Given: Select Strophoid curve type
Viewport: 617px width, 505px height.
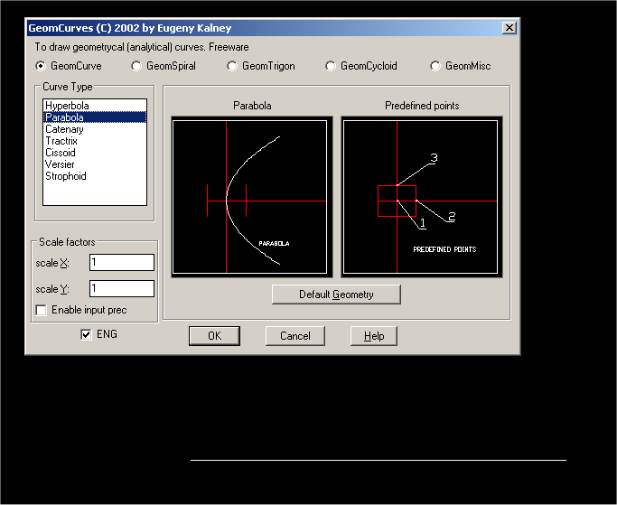Looking at the screenshot, I should coord(66,176).
